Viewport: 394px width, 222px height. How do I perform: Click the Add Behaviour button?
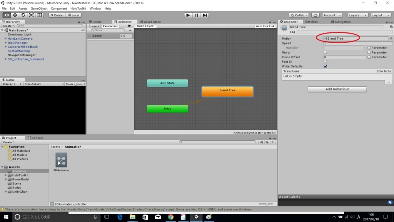[x=337, y=89]
